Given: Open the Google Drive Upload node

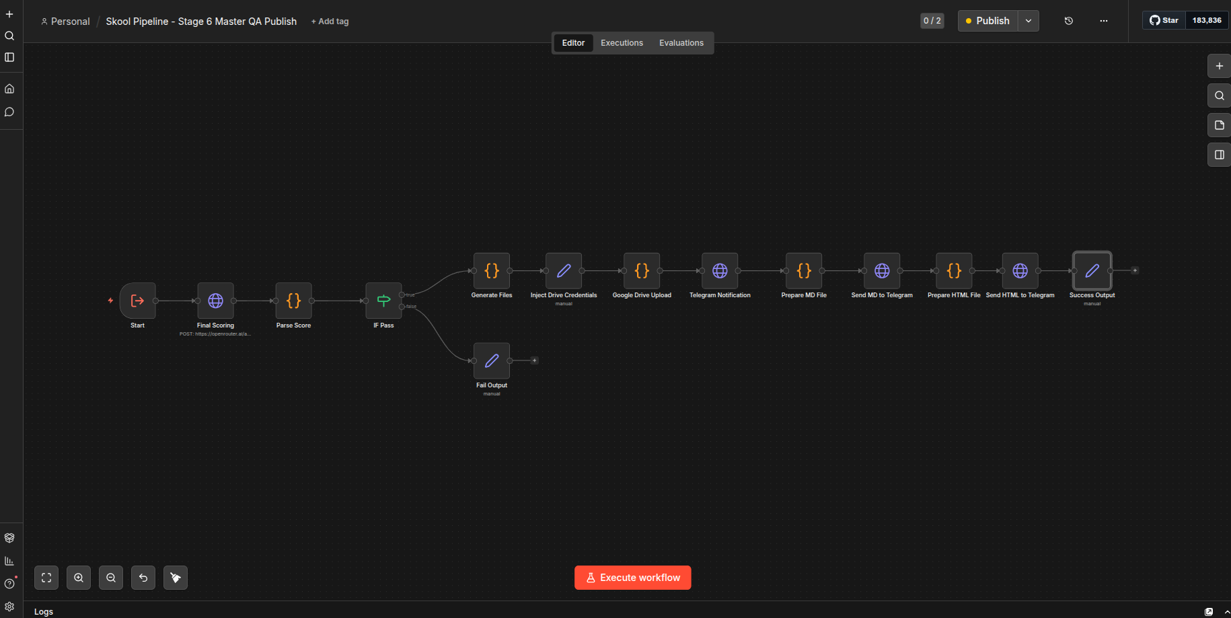Looking at the screenshot, I should tap(641, 271).
